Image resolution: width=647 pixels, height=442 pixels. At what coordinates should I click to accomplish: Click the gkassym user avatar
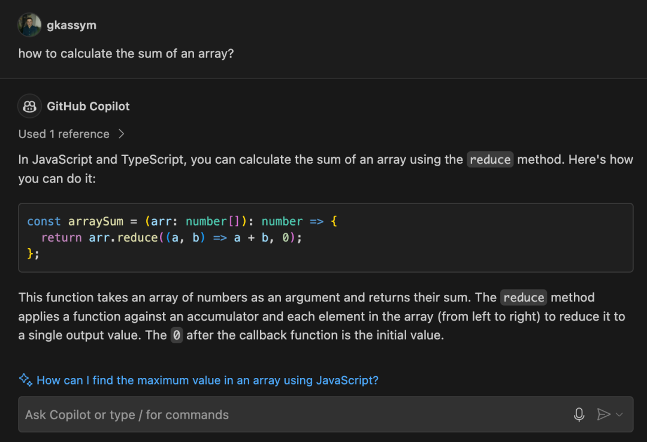click(x=29, y=25)
